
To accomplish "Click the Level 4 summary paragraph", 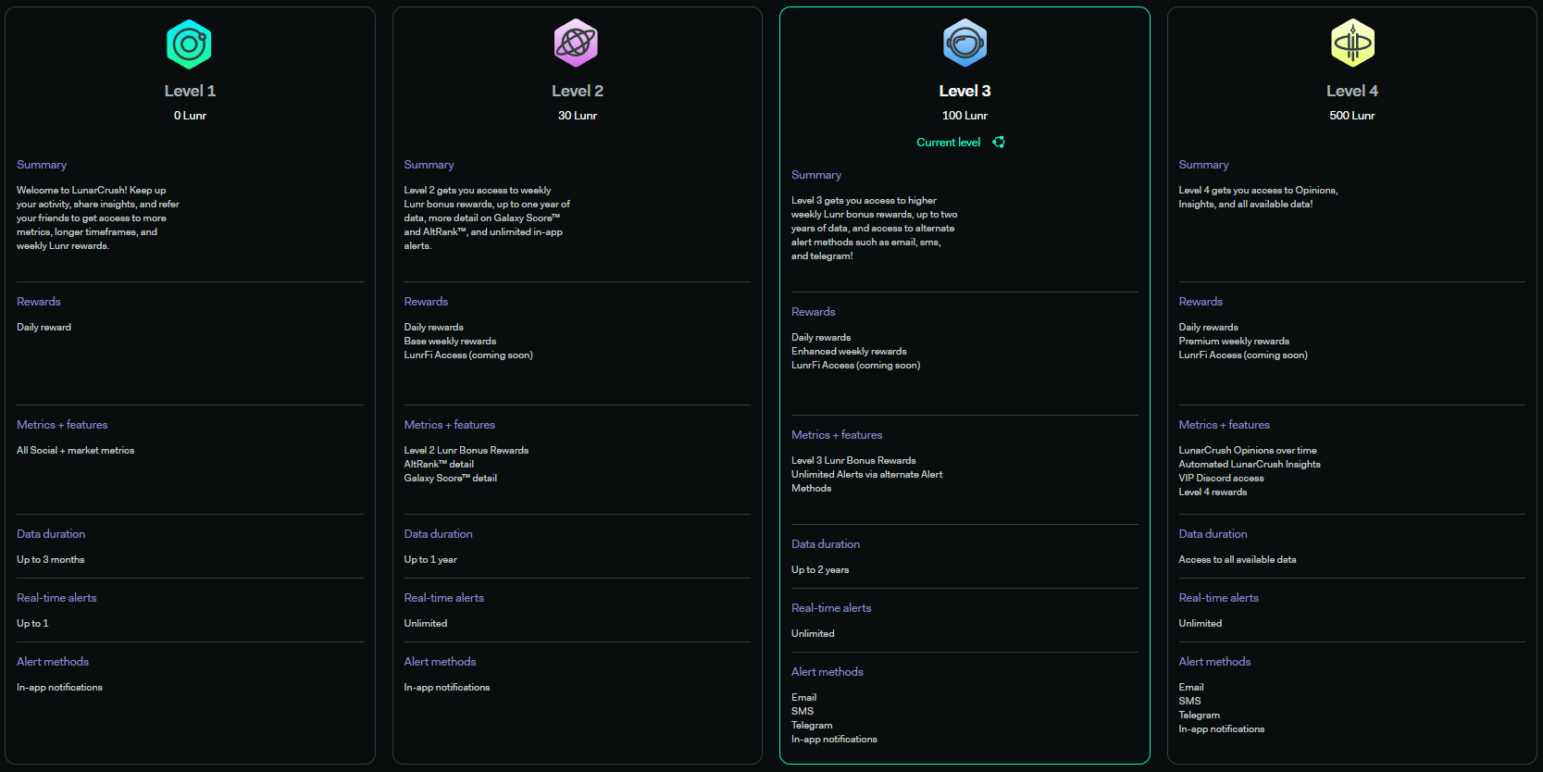I will 1258,197.
